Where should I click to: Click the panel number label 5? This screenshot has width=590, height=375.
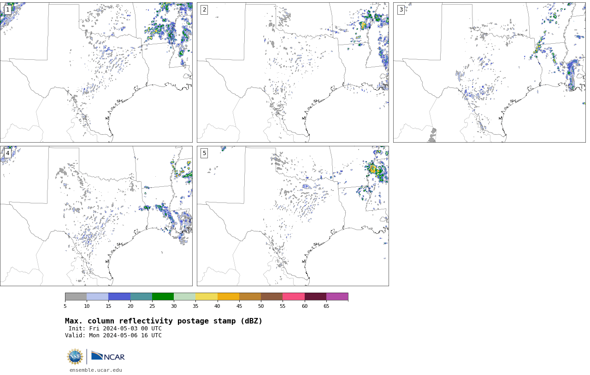click(x=204, y=153)
